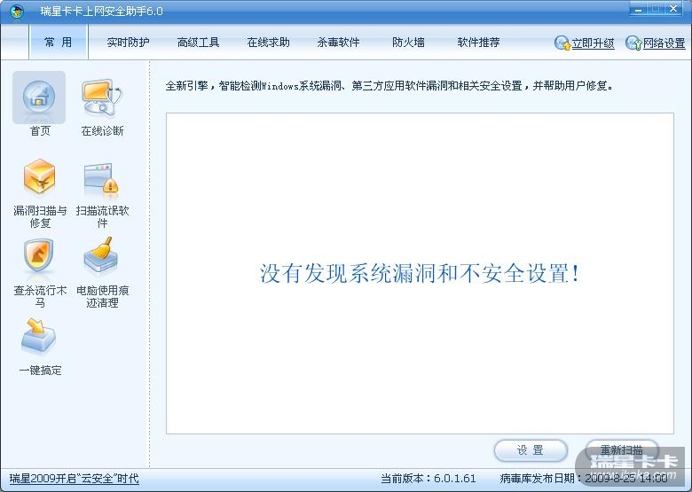
Task: Click the 立即升级 upgrade link
Action: 594,43
